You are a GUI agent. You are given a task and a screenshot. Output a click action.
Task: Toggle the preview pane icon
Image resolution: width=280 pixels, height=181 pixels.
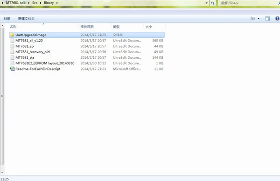point(267,18)
